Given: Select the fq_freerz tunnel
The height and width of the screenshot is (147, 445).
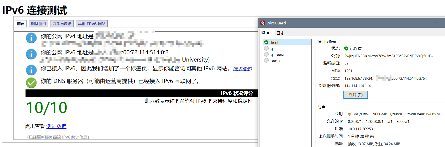Looking at the screenshot, I should tap(287, 54).
